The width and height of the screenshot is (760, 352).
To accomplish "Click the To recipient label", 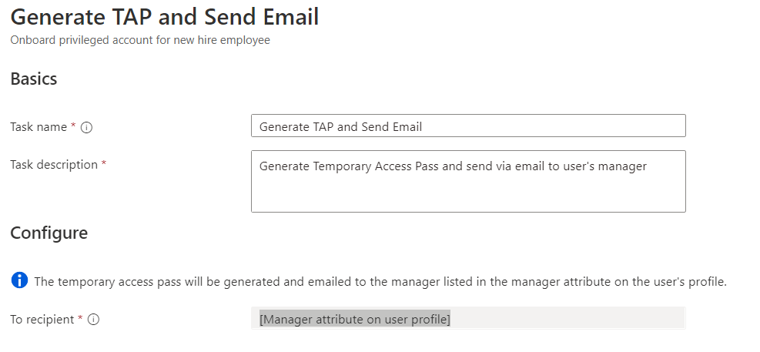I will point(42,320).
